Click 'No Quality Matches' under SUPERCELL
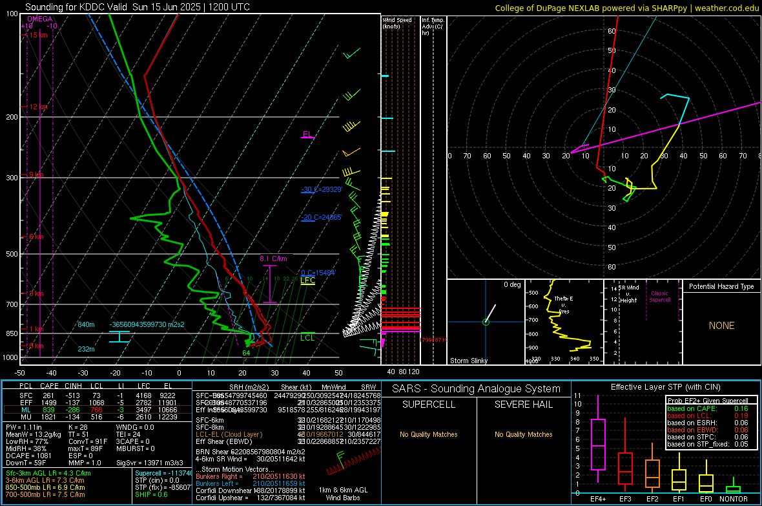762x506 pixels. click(x=429, y=434)
